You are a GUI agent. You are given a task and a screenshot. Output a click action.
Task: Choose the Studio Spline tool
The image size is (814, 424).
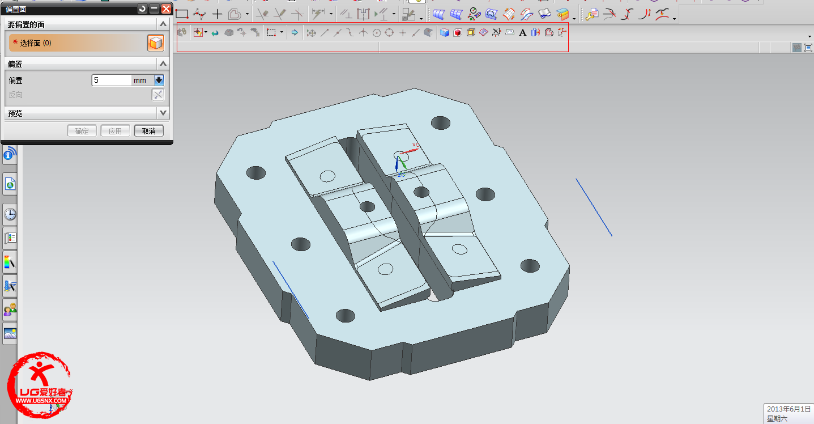199,14
